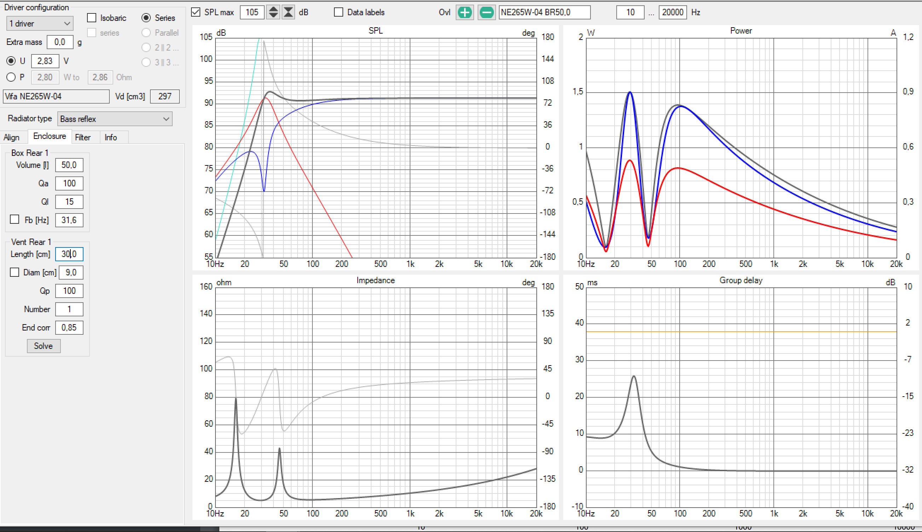Click the Extra mass input field

pyautogui.click(x=60, y=42)
